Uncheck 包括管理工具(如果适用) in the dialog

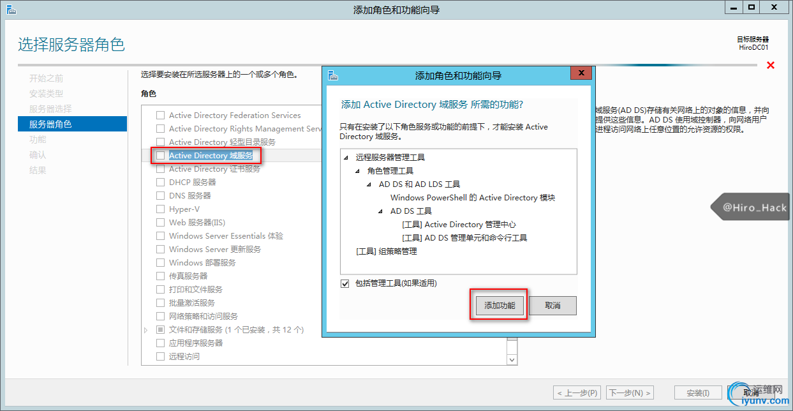tap(345, 283)
